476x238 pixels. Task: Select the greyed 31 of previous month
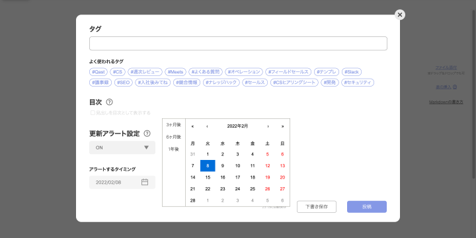pyautogui.click(x=193, y=154)
